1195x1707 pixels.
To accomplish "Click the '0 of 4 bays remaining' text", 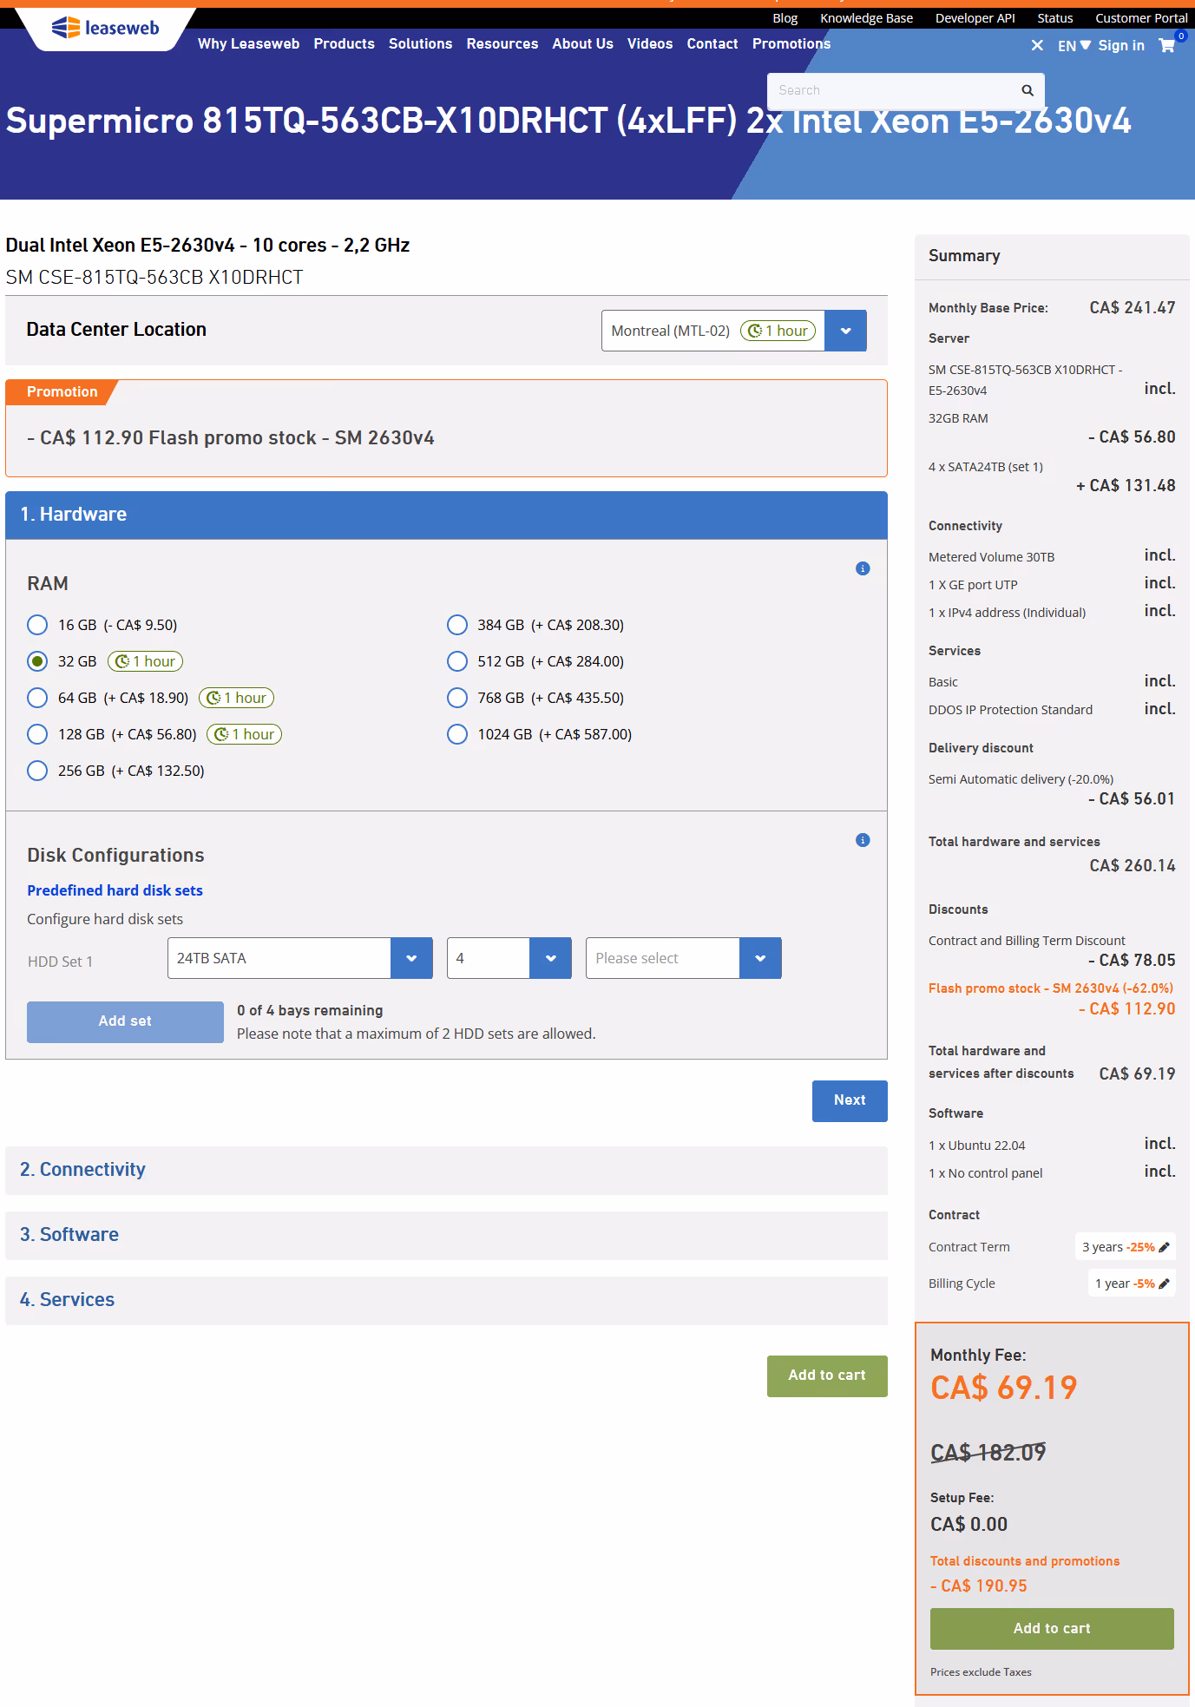I will coord(310,1010).
